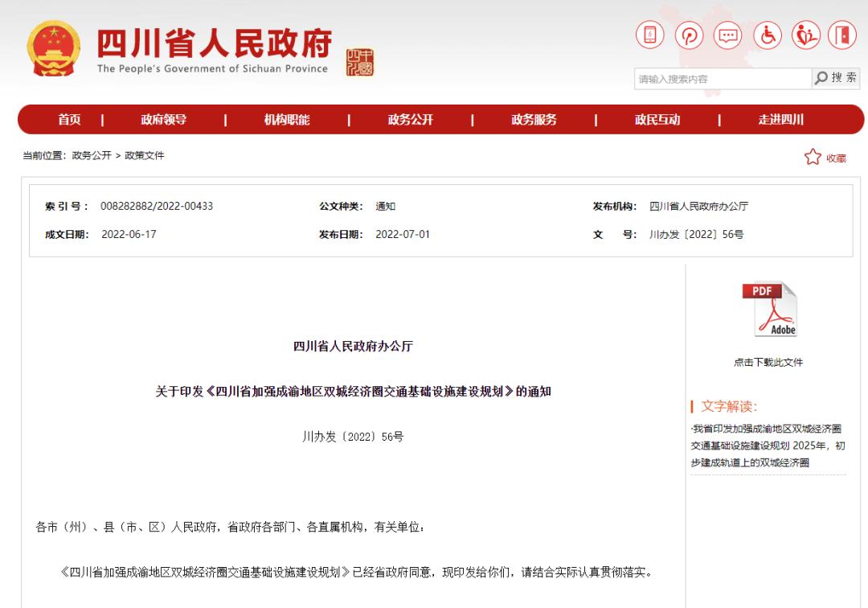The height and width of the screenshot is (608, 868).
Task: Open the mobile version icon
Action: (649, 35)
